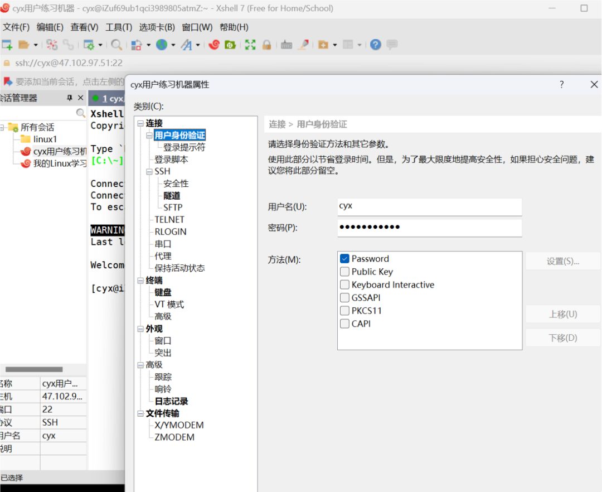Collapse the 连接 tree node
This screenshot has width=602, height=492.
coord(140,123)
